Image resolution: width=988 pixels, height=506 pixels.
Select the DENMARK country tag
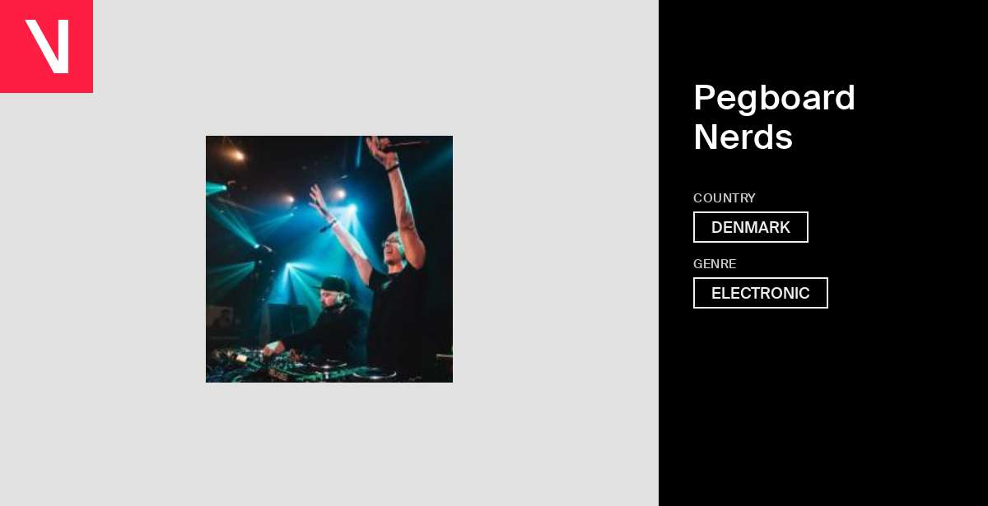point(751,227)
